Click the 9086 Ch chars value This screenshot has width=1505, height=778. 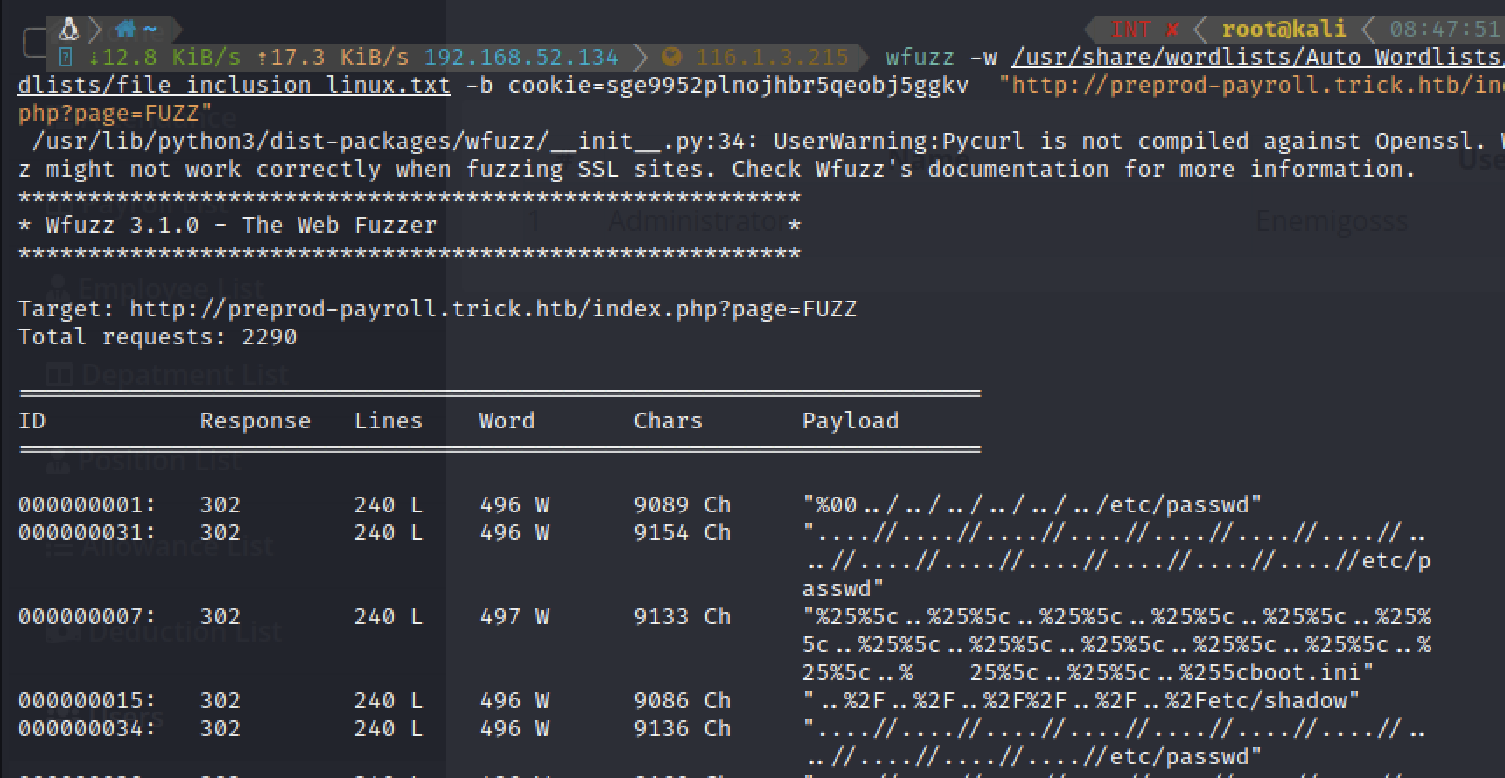[682, 701]
